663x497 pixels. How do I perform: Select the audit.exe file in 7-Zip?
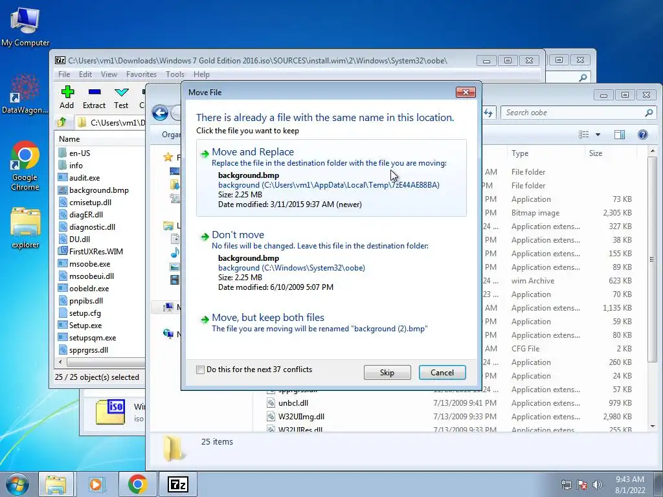(85, 178)
